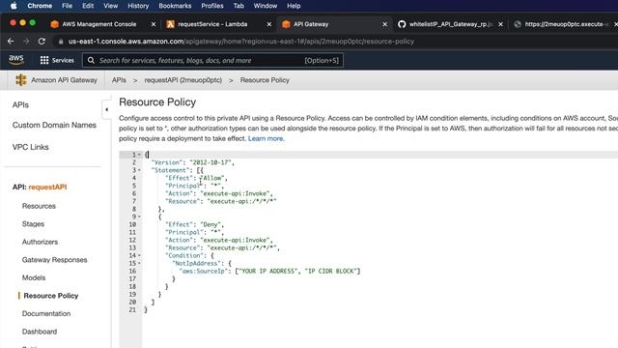Open the Edit menu
The image size is (618, 348).
(88, 6)
